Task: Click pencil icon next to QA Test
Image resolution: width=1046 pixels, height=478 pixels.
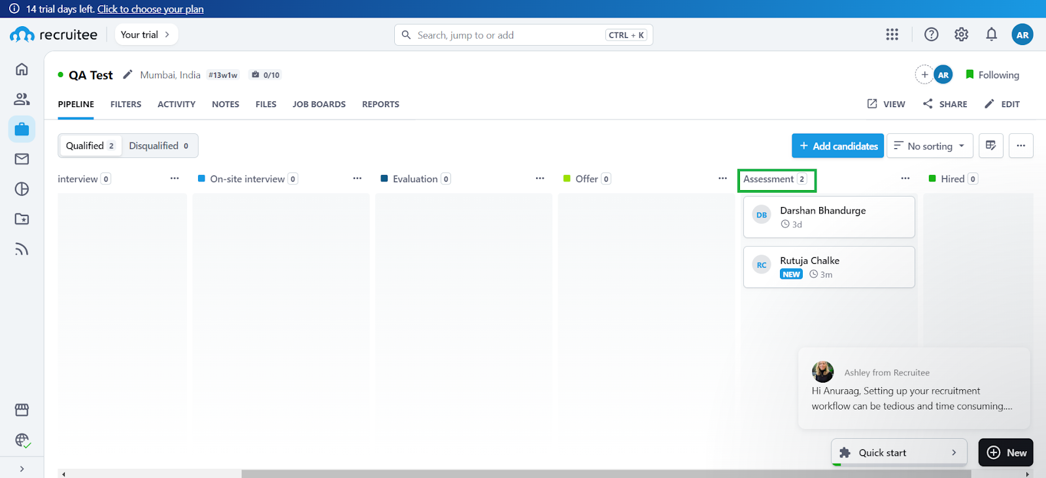Action: (x=127, y=74)
